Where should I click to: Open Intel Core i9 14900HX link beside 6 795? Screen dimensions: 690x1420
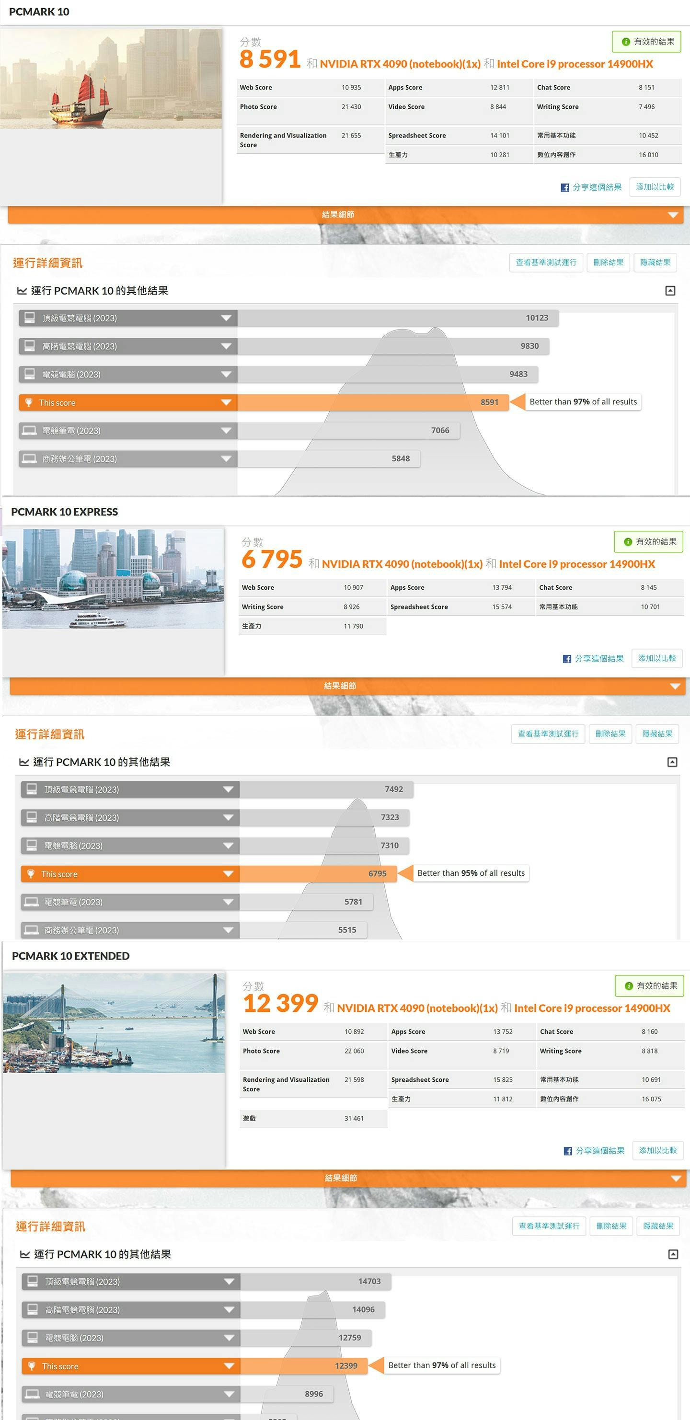point(577,564)
